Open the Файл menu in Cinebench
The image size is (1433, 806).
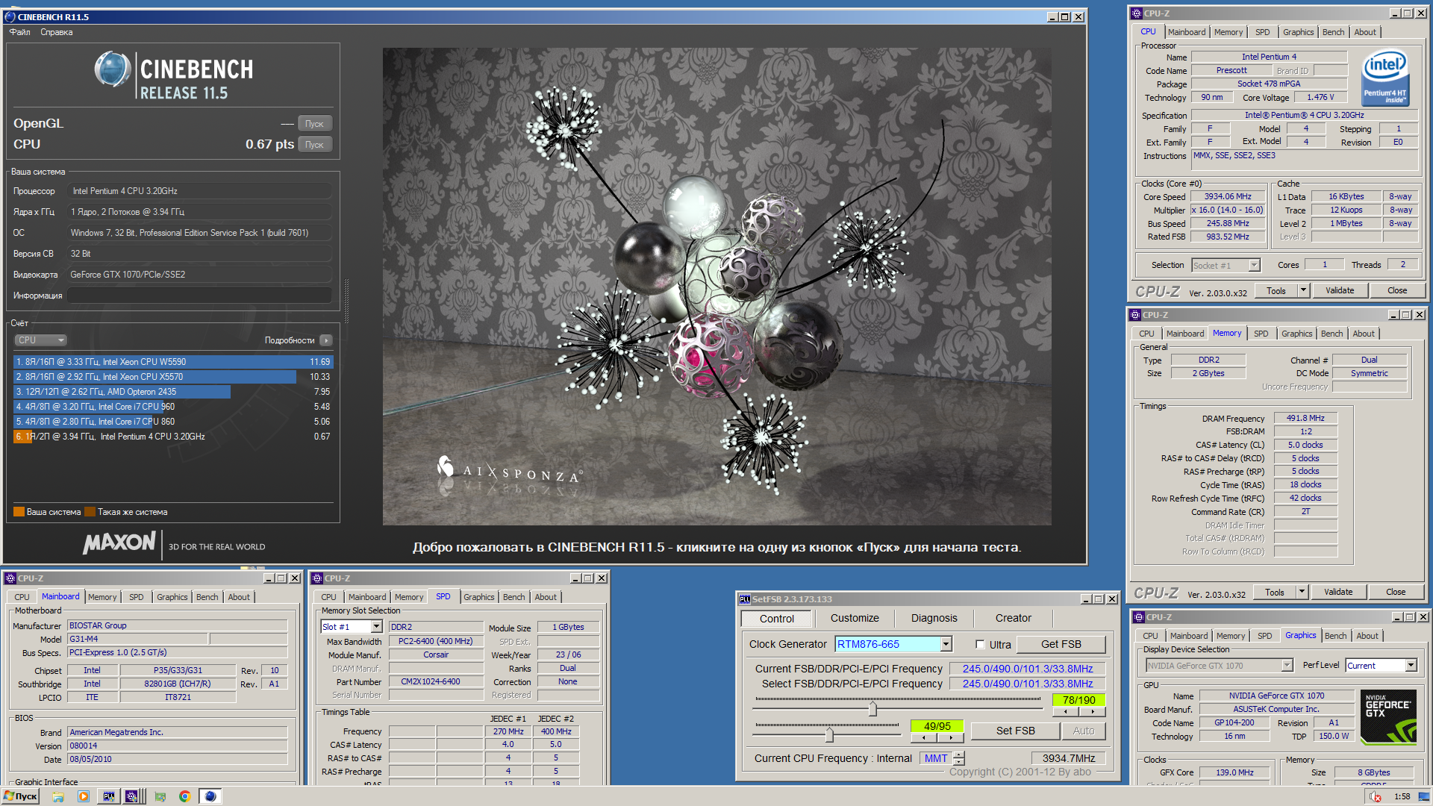(x=20, y=32)
